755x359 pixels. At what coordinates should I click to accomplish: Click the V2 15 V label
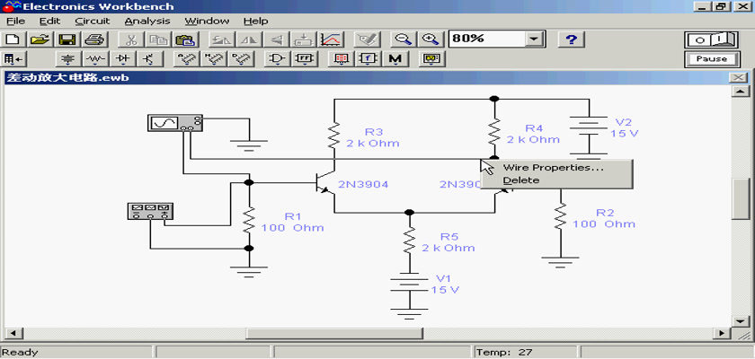[x=625, y=127]
